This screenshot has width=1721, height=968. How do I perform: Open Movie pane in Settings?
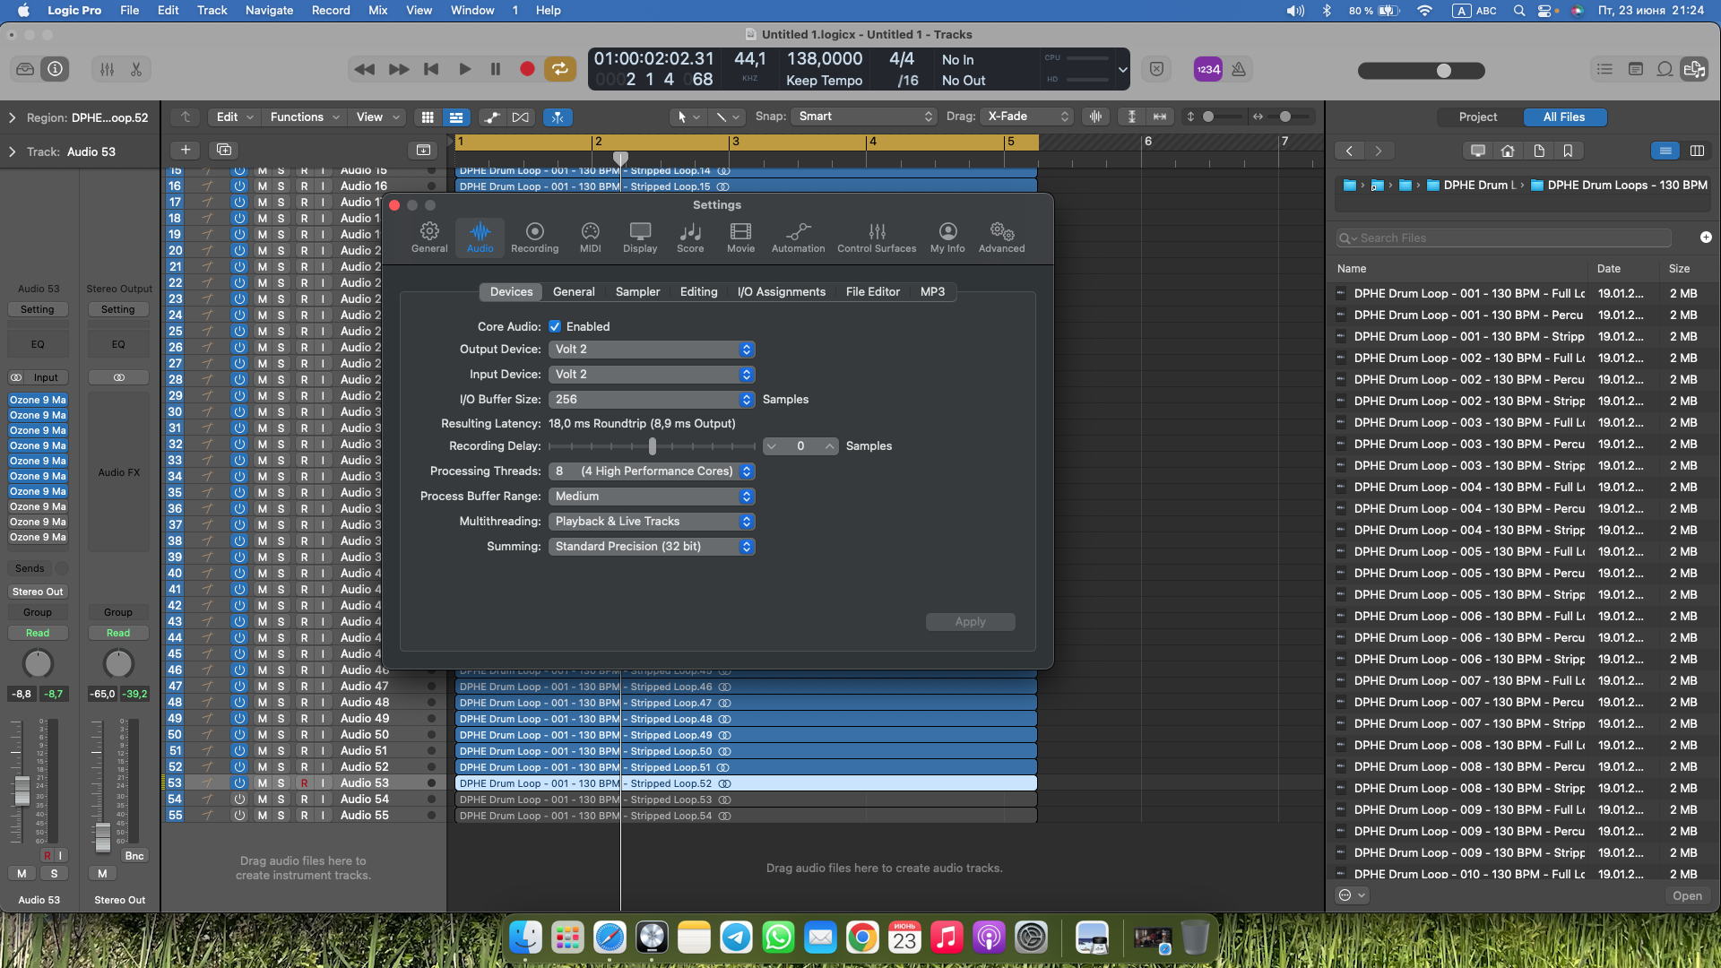pyautogui.click(x=740, y=238)
